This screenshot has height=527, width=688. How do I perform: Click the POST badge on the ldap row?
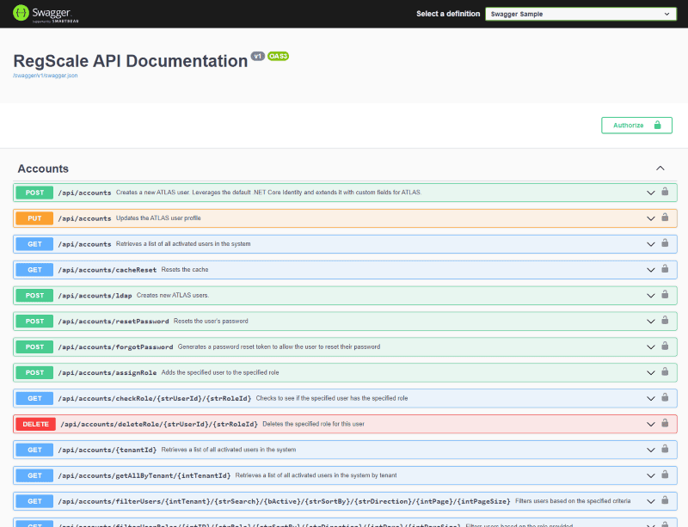tap(34, 296)
